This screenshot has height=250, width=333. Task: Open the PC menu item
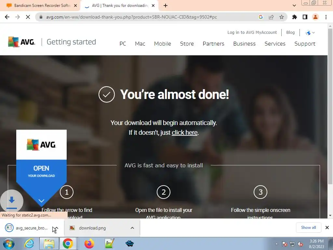click(123, 44)
